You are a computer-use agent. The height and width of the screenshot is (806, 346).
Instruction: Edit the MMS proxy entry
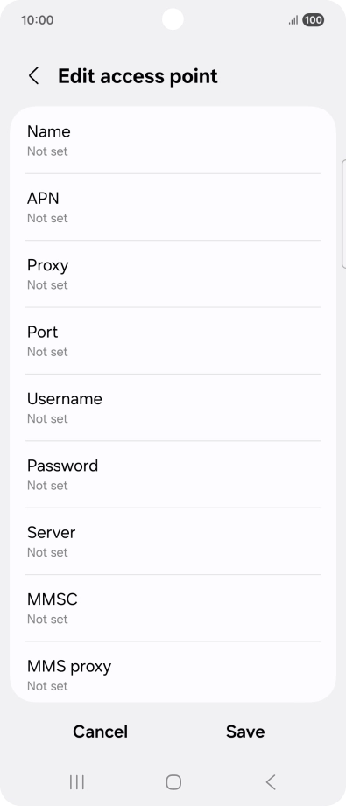173,672
